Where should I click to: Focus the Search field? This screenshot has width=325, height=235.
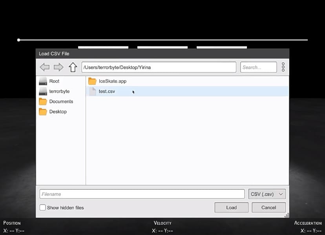pyautogui.click(x=258, y=67)
